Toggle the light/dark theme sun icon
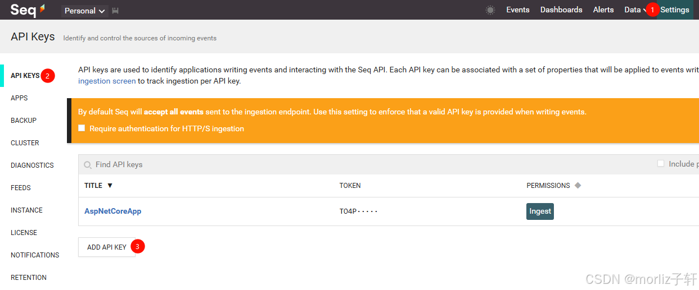 tap(490, 10)
